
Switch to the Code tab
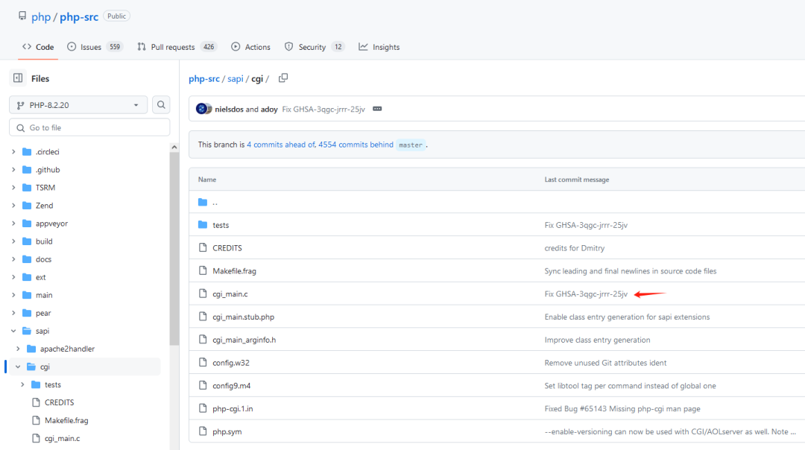point(38,47)
